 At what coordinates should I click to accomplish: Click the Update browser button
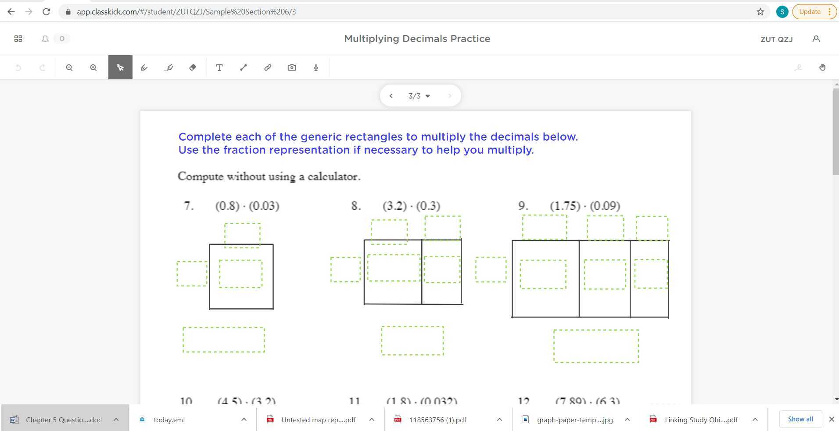[810, 11]
